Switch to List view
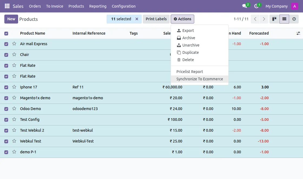This screenshot has width=303, height=179. 284,19
